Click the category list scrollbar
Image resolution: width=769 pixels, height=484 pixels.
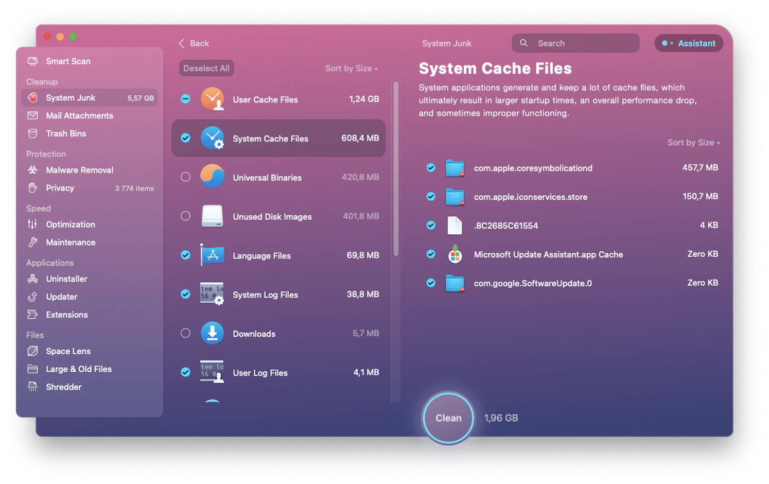coord(396,169)
